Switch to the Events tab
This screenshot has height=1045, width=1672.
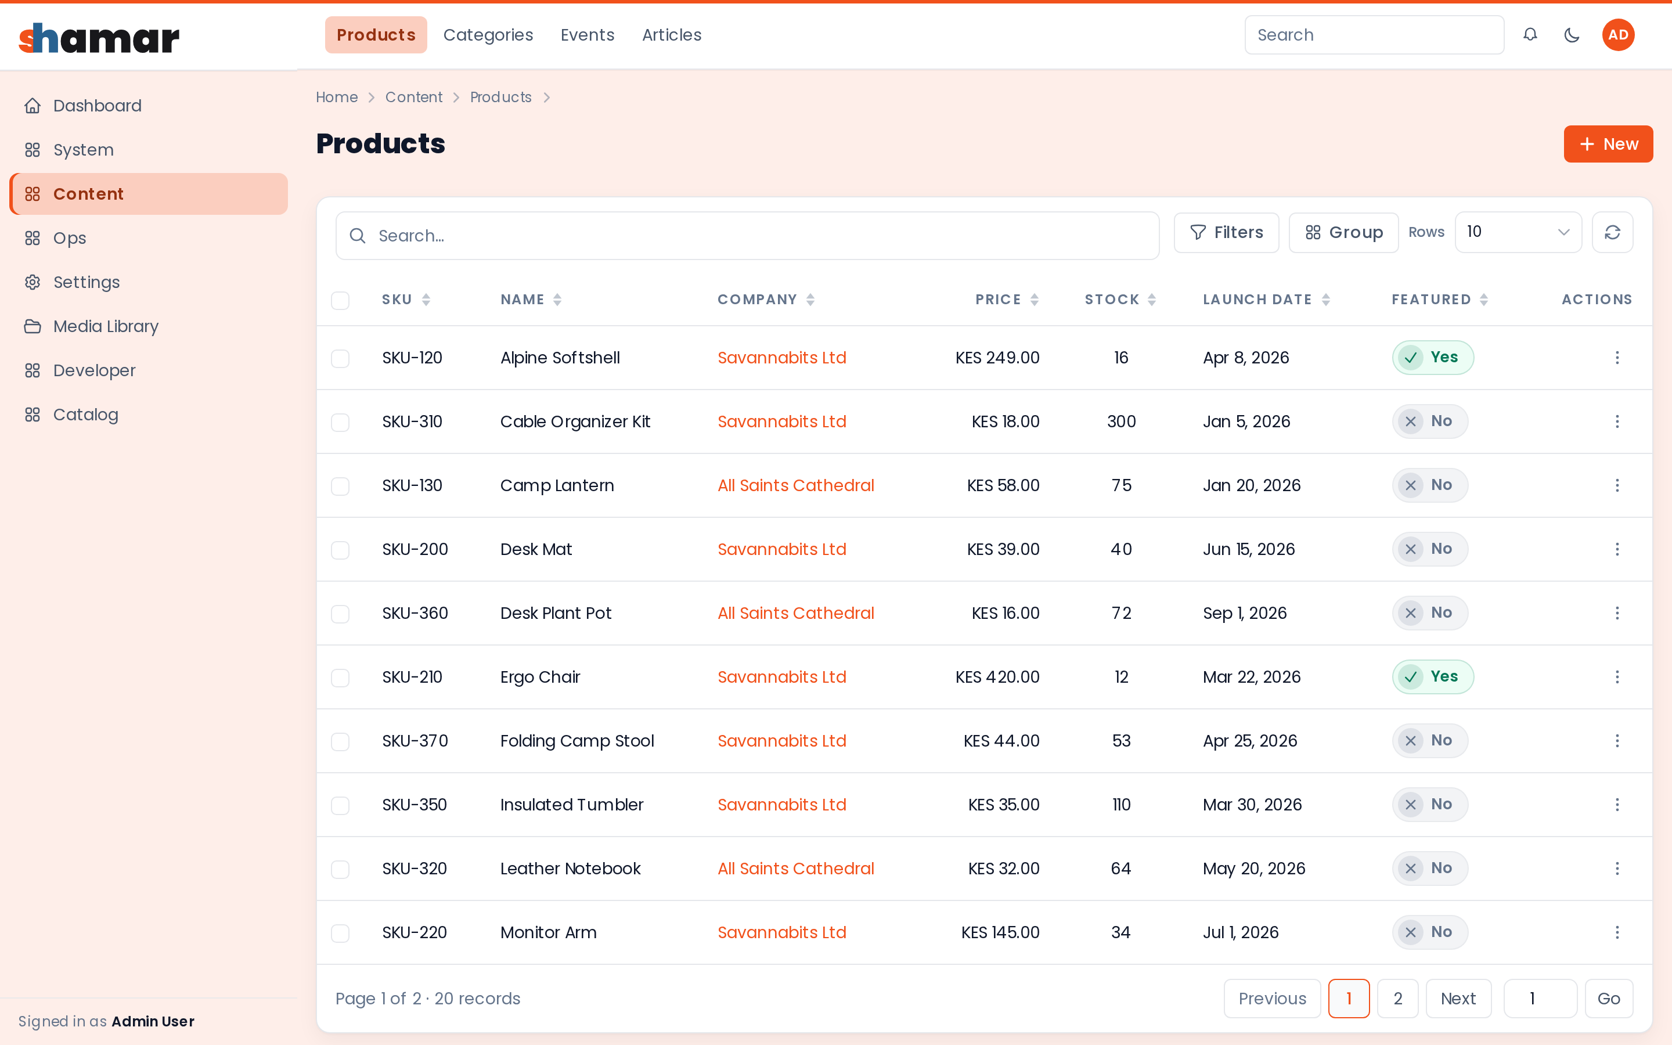coord(588,35)
